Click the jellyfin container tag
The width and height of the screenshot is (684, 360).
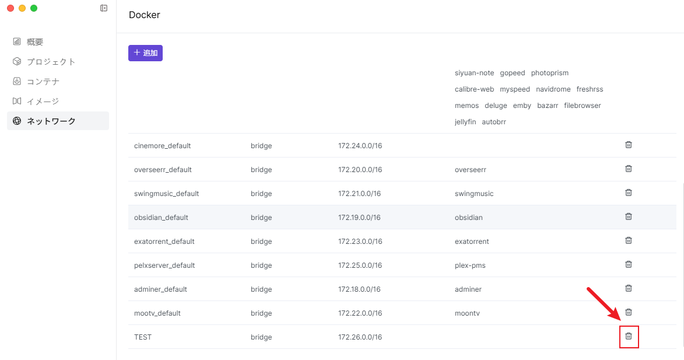465,122
